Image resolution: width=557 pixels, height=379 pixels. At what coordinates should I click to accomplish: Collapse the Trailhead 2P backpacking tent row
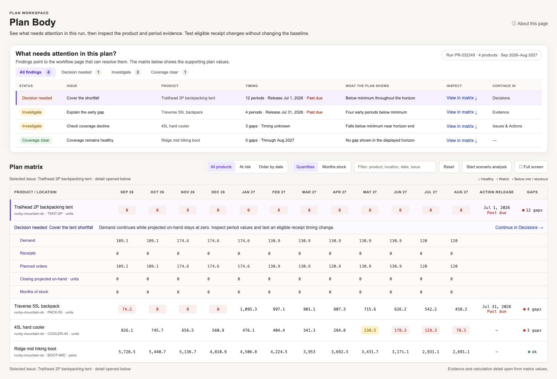click(279, 210)
